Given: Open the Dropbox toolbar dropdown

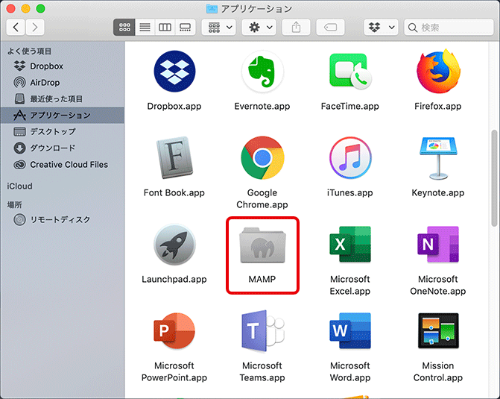Looking at the screenshot, I should [x=381, y=28].
